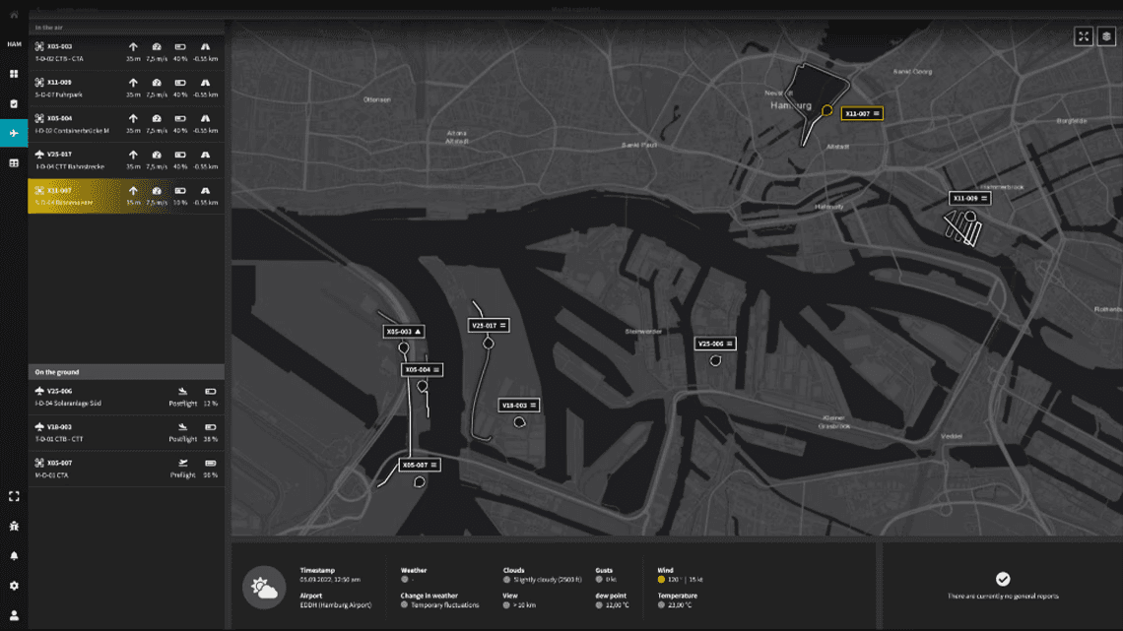The height and width of the screenshot is (631, 1123).
Task: Click the altitude arrow icon for X05-003
Action: [133, 46]
